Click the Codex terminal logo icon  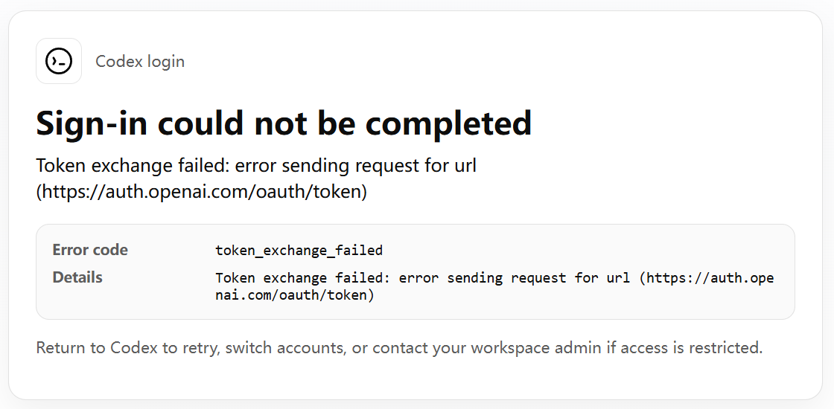59,61
